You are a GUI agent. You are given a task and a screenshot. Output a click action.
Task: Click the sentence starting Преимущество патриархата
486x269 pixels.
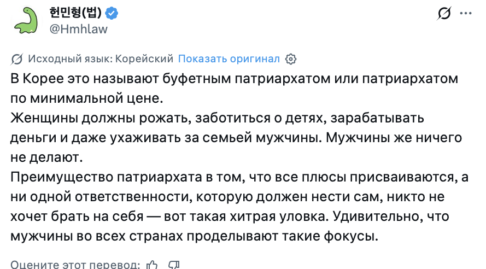point(219,178)
